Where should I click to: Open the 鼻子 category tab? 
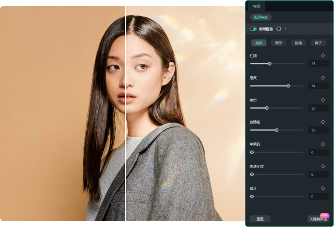[318, 43]
